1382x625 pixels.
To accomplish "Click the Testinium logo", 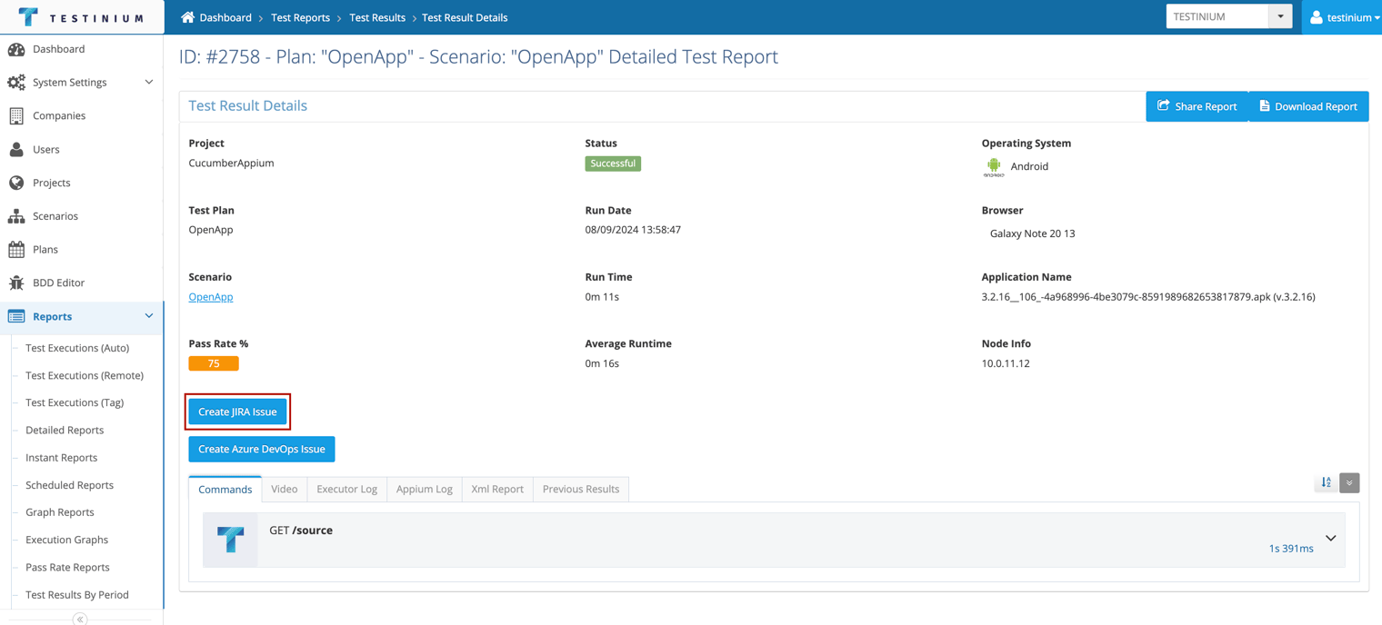I will tap(81, 17).
